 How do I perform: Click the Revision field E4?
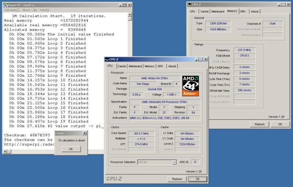(x=193, y=113)
